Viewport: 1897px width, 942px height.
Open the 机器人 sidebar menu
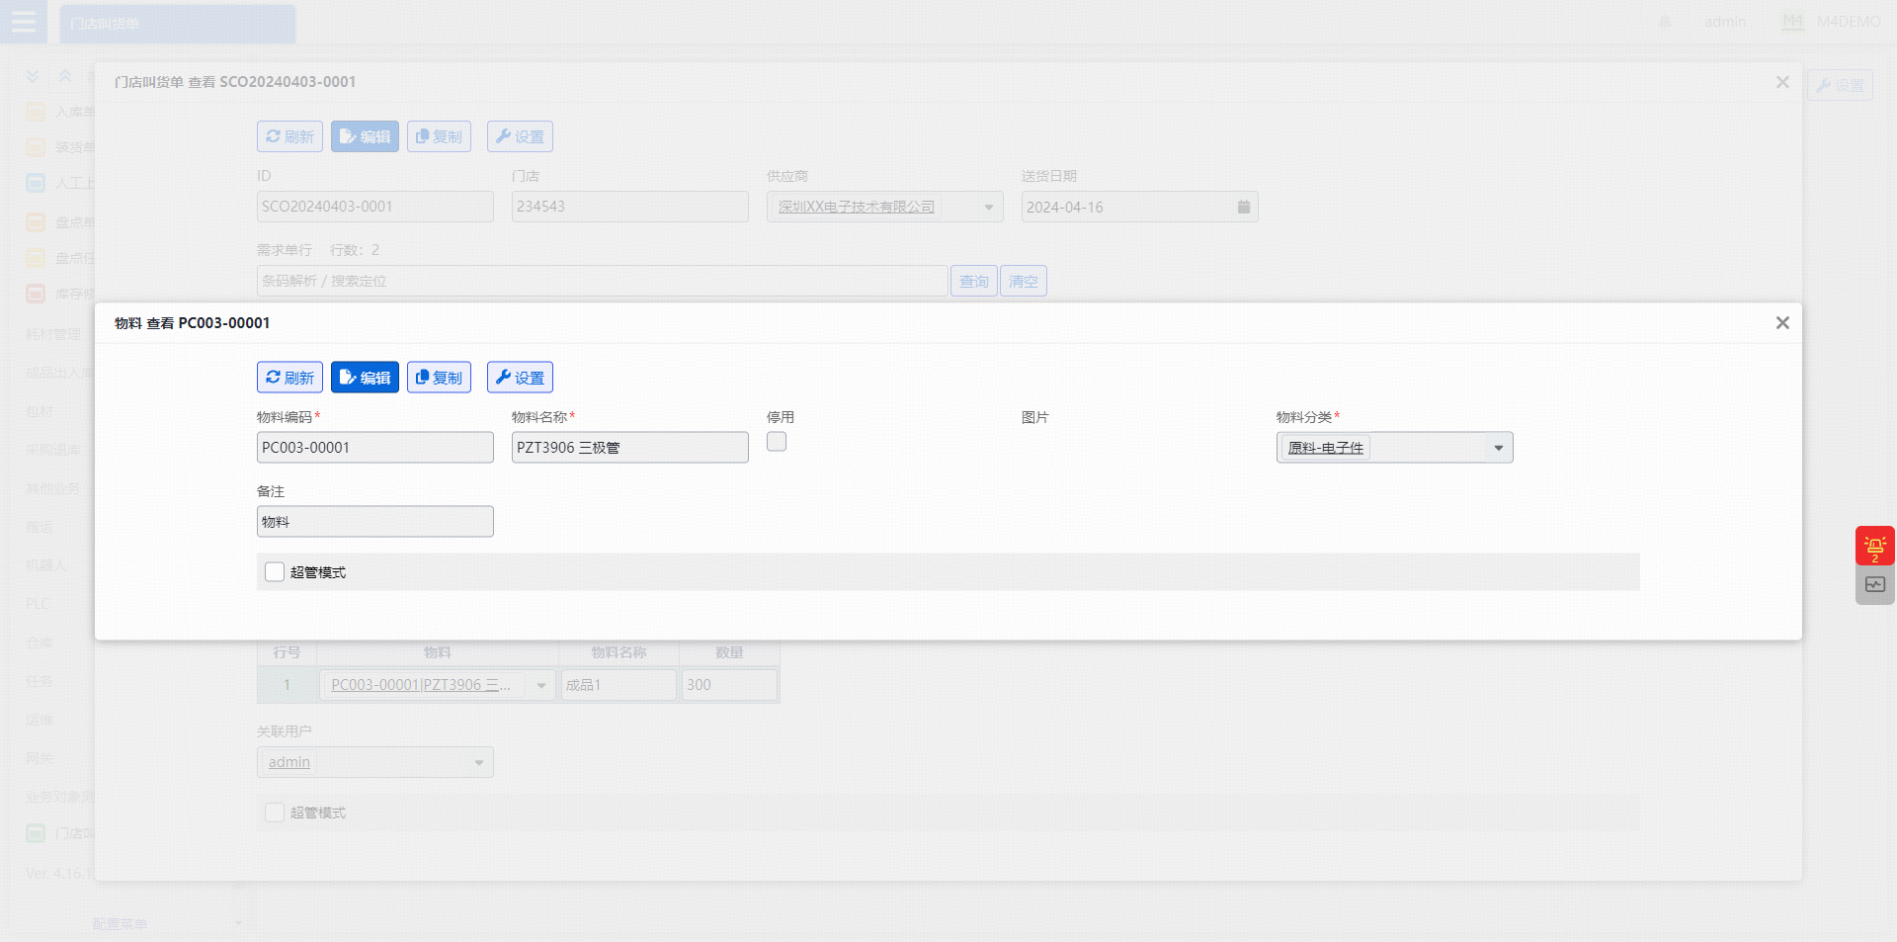click(45, 565)
